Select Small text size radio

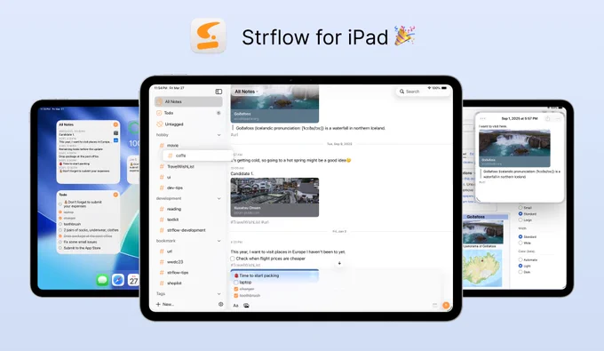[x=521, y=208]
